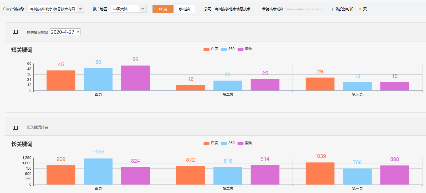Click the bar chart icon beside 短关键词排名
The image size is (426, 193).
[x=15, y=31]
